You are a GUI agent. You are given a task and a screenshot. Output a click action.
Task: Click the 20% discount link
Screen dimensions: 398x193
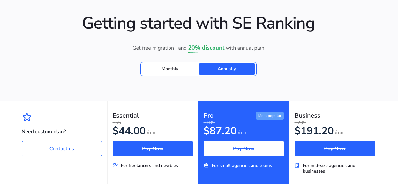206,48
